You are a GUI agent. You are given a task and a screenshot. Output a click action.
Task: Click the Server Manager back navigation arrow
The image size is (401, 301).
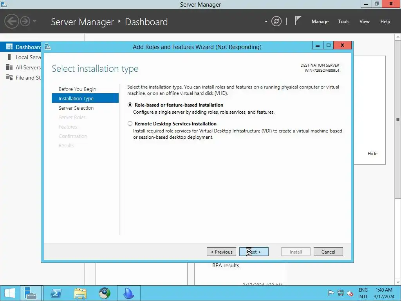pyautogui.click(x=11, y=21)
